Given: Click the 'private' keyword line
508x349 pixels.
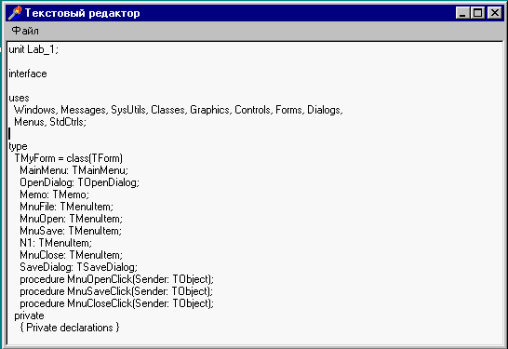Looking at the screenshot, I should click(x=29, y=315).
